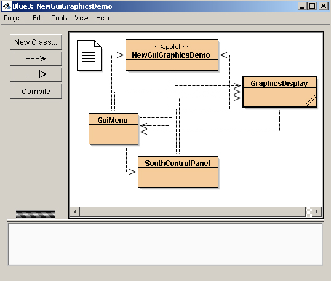Click the Compile button

(x=36, y=91)
